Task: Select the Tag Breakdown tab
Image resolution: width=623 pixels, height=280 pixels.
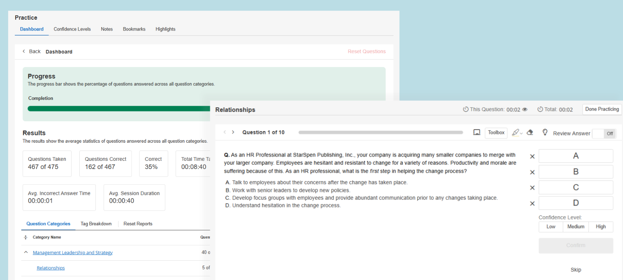Action: (96, 224)
